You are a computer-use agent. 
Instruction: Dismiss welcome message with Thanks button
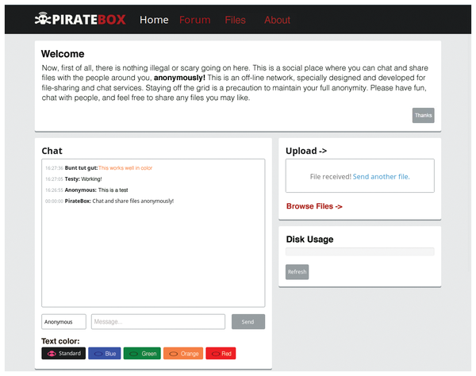(x=423, y=115)
